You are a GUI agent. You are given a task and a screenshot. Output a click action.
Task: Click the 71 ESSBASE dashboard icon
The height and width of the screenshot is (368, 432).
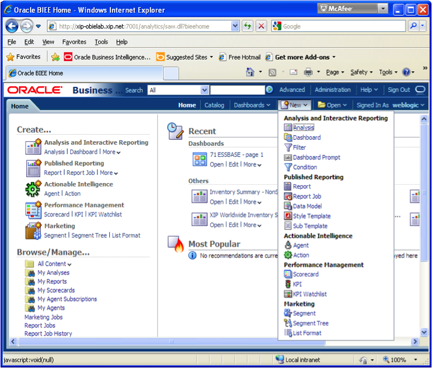tap(200, 159)
